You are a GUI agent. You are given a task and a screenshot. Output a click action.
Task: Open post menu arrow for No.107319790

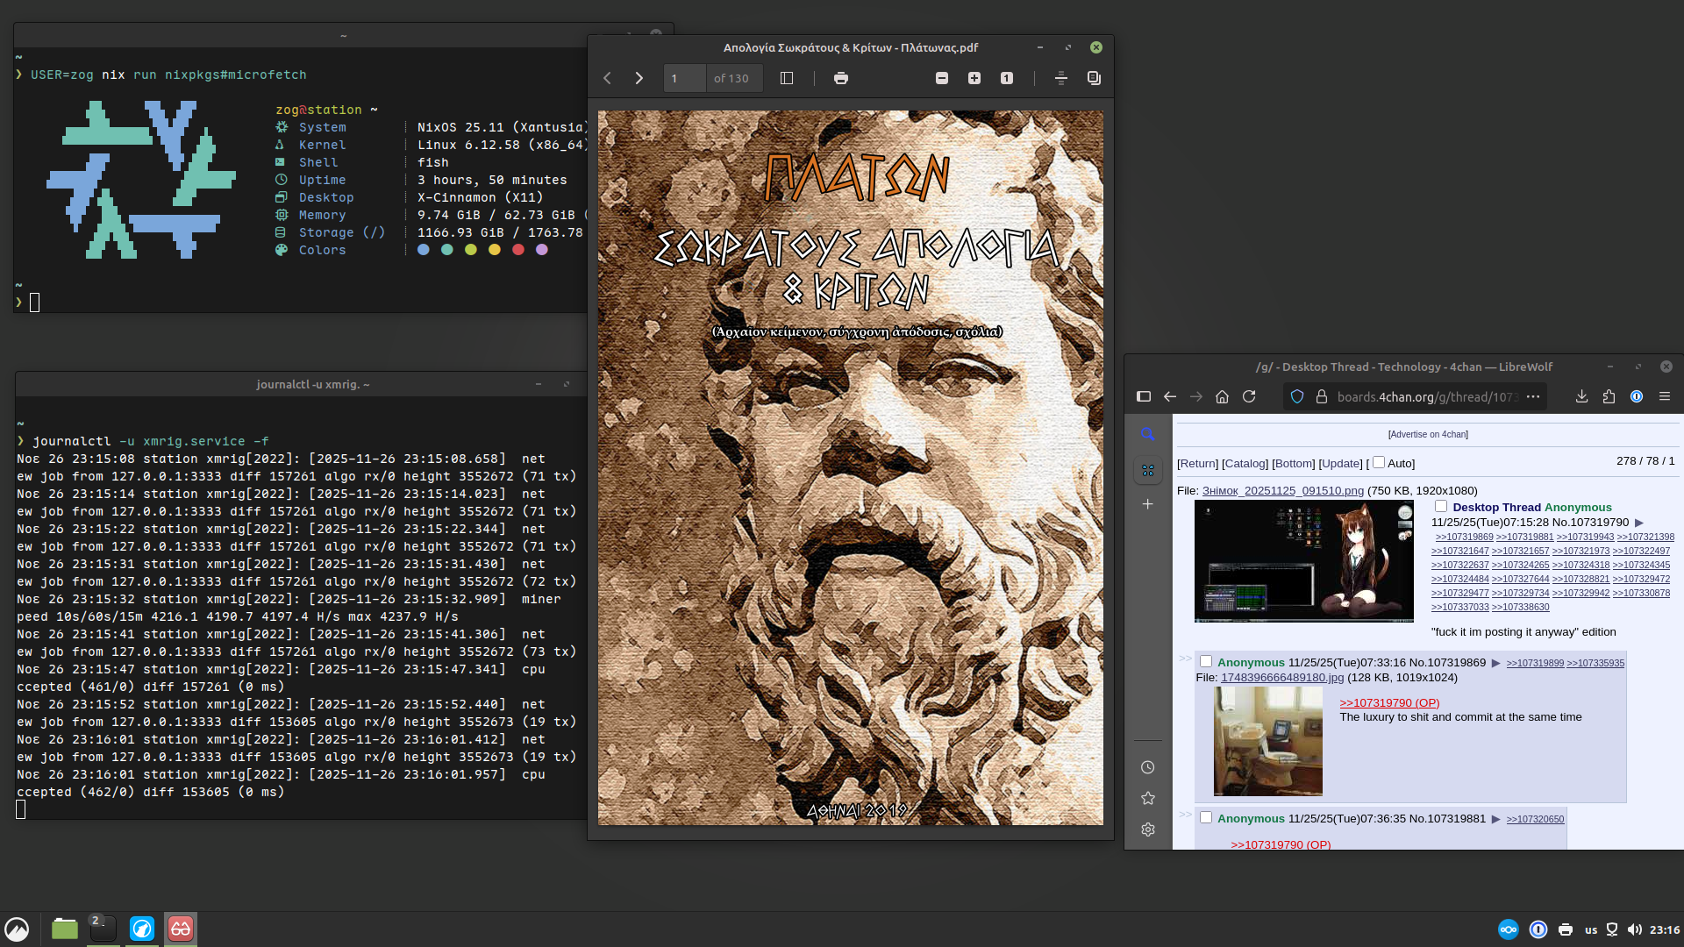coord(1639,523)
